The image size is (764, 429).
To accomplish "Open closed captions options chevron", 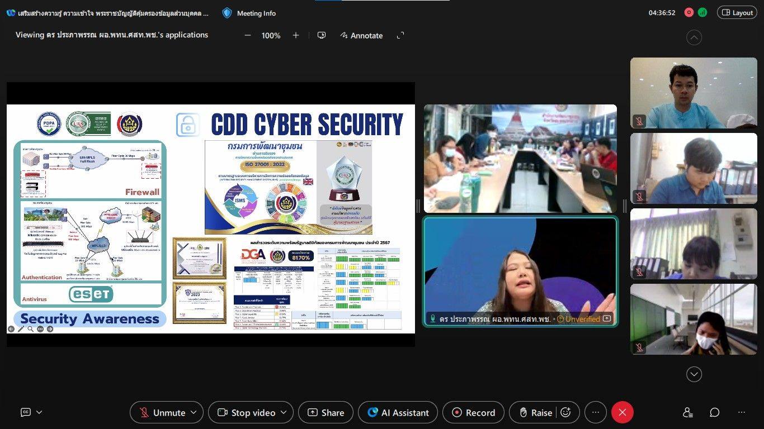I will [39, 412].
